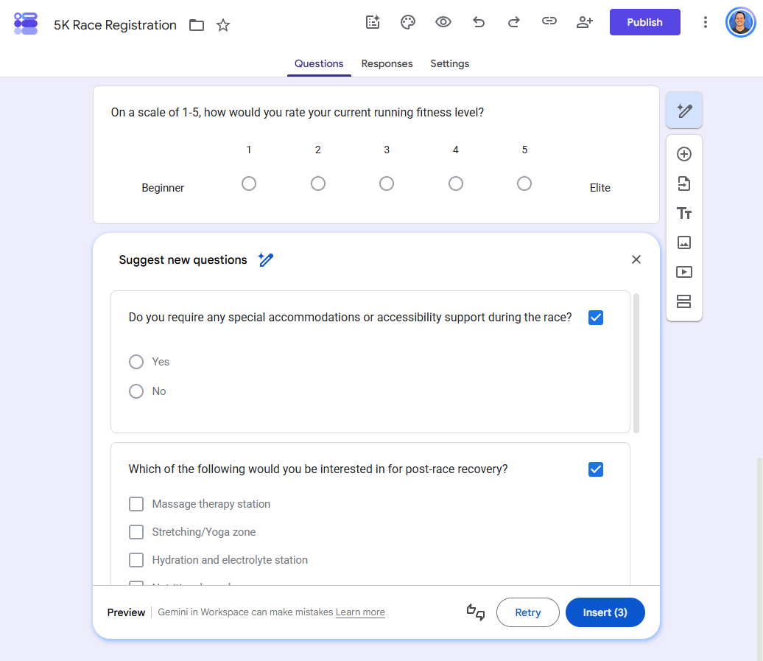Click the post-race recovery question text
The height and width of the screenshot is (661, 763).
(x=317, y=469)
